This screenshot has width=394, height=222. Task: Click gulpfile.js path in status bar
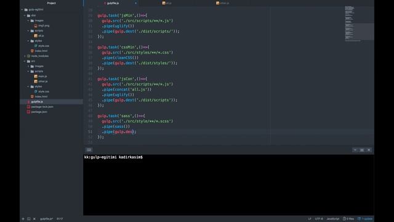pos(47,219)
